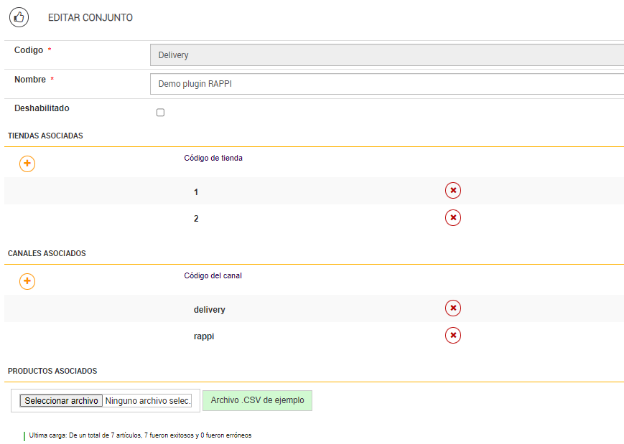Focus the Nombre text field
This screenshot has height=444, width=624.
[x=387, y=84]
